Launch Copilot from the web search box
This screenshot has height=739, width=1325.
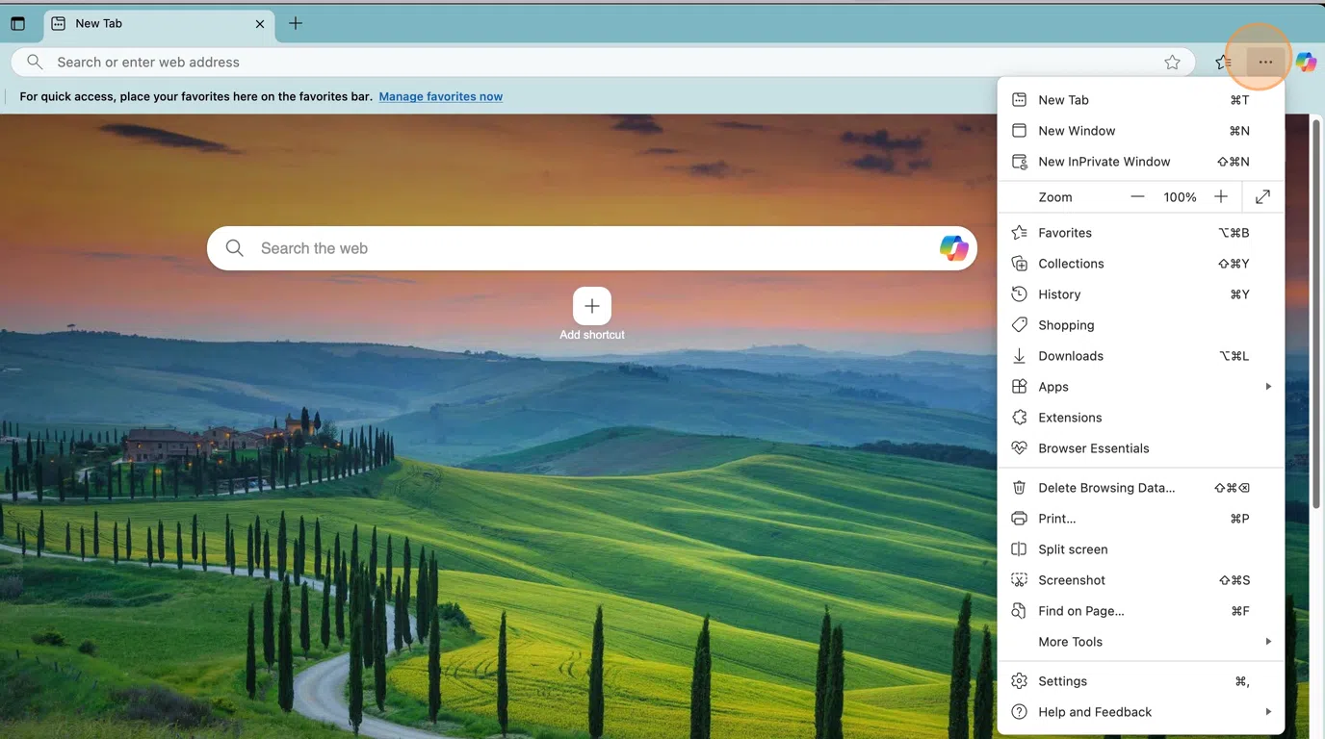(953, 248)
